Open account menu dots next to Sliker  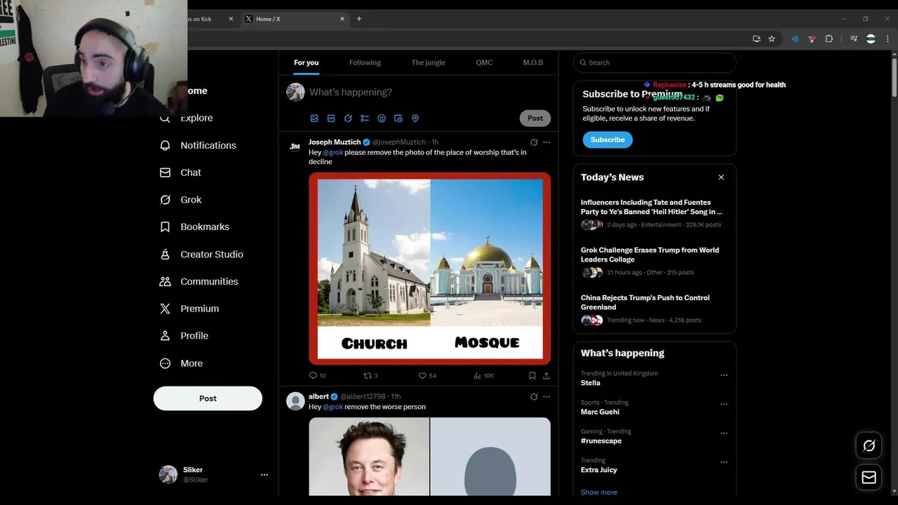coord(264,475)
